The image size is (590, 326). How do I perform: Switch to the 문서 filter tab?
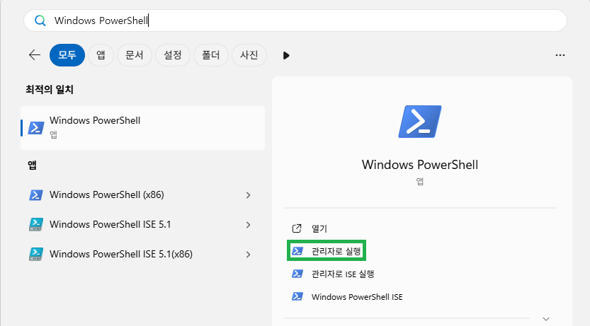pos(135,55)
